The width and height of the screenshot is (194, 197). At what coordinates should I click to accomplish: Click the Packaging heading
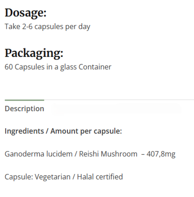click(34, 53)
